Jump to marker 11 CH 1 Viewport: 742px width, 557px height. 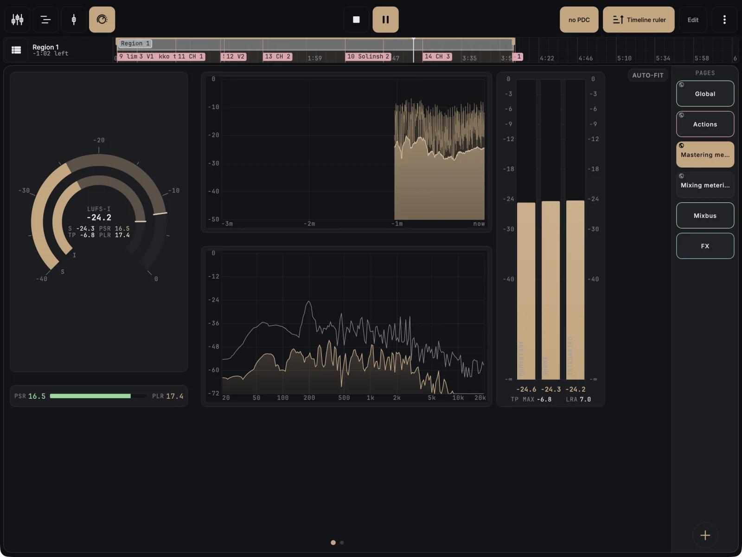(191, 57)
